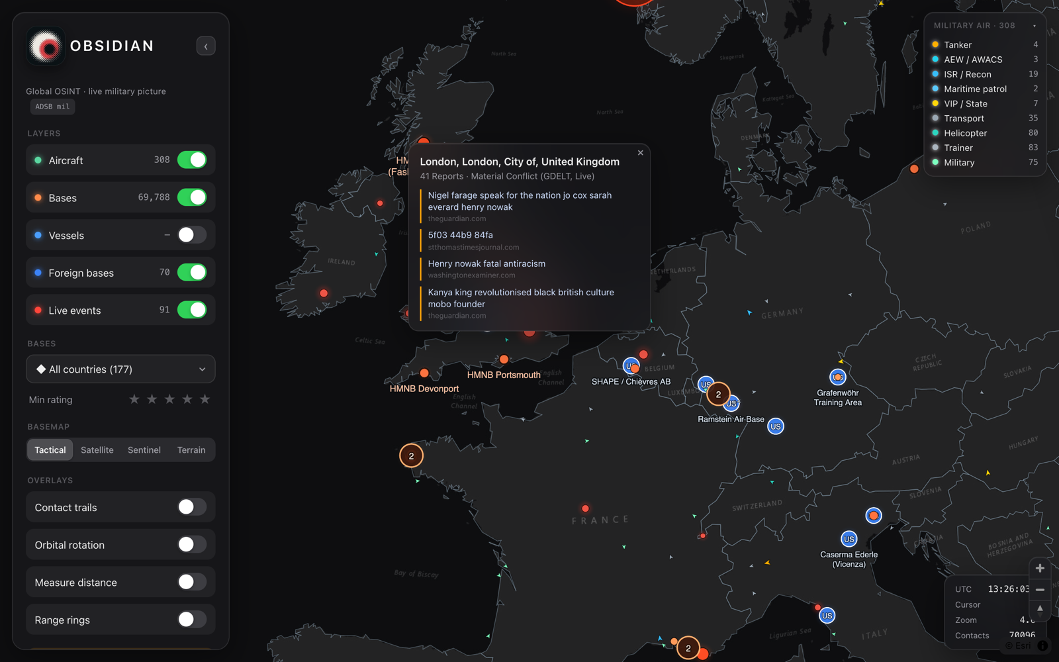Image resolution: width=1059 pixels, height=662 pixels.
Task: Click the UTC time readout
Action: (1007, 589)
